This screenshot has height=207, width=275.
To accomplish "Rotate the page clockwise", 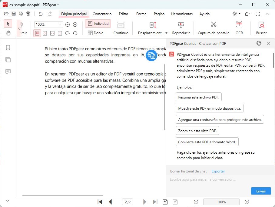I will tap(67, 33).
